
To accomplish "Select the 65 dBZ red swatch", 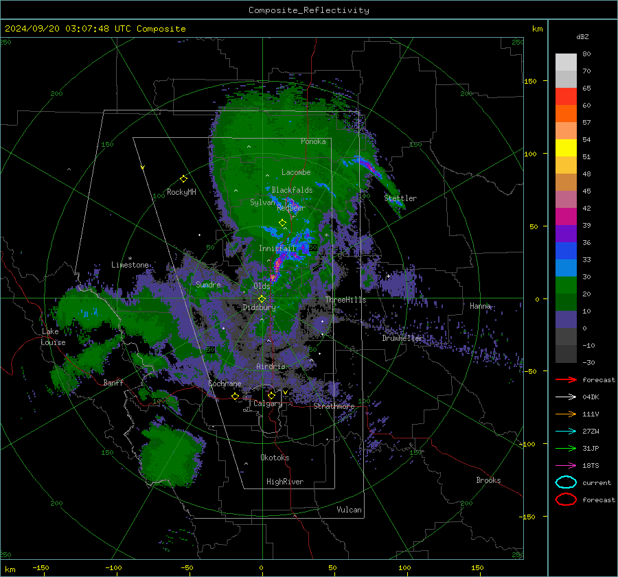I will pyautogui.click(x=566, y=96).
